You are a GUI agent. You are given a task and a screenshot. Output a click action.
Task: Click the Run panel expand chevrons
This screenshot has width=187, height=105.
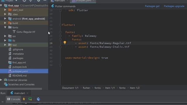tap(3, 102)
